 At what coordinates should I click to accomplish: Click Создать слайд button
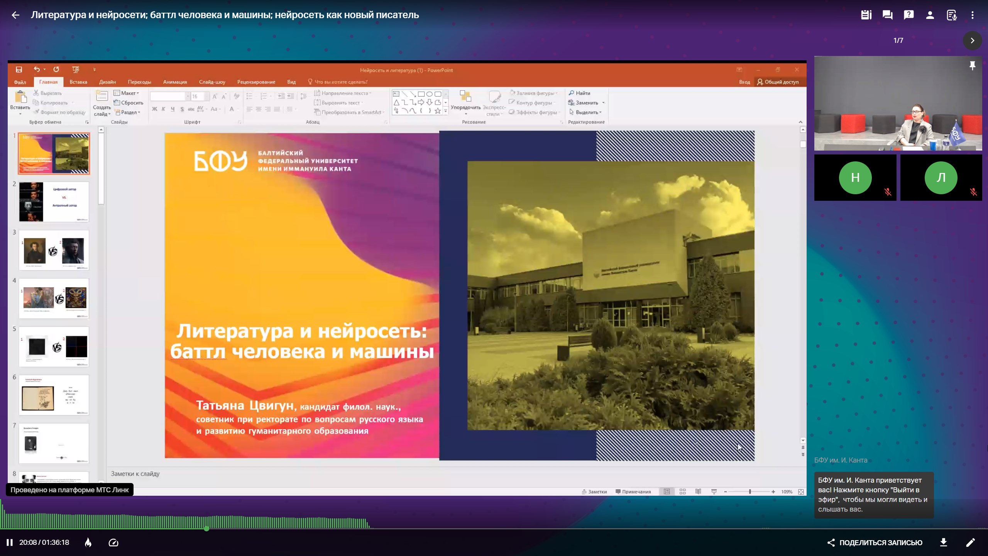102,103
